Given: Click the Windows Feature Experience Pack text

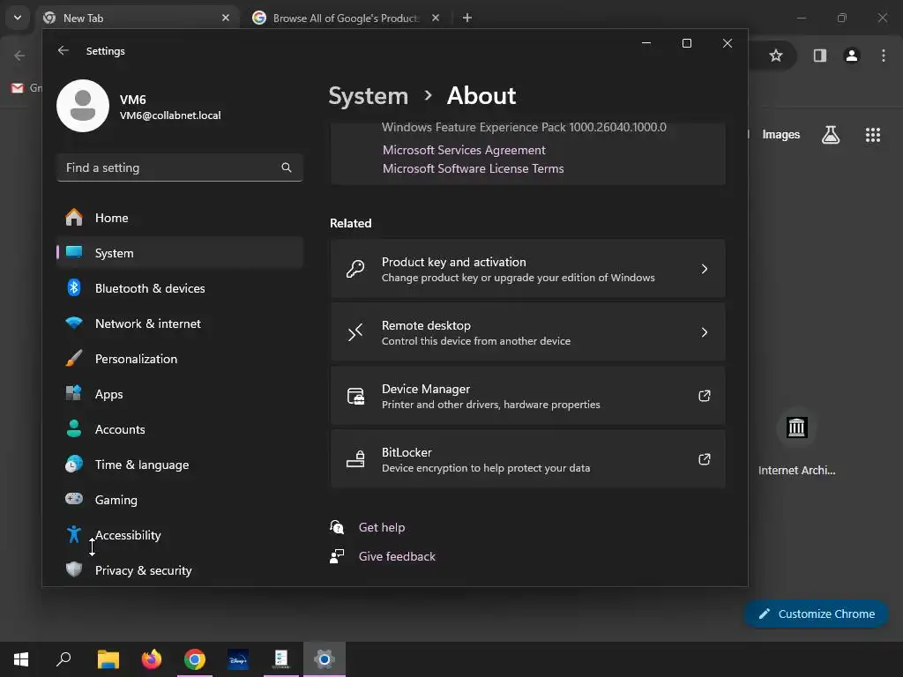Looking at the screenshot, I should coord(524,127).
